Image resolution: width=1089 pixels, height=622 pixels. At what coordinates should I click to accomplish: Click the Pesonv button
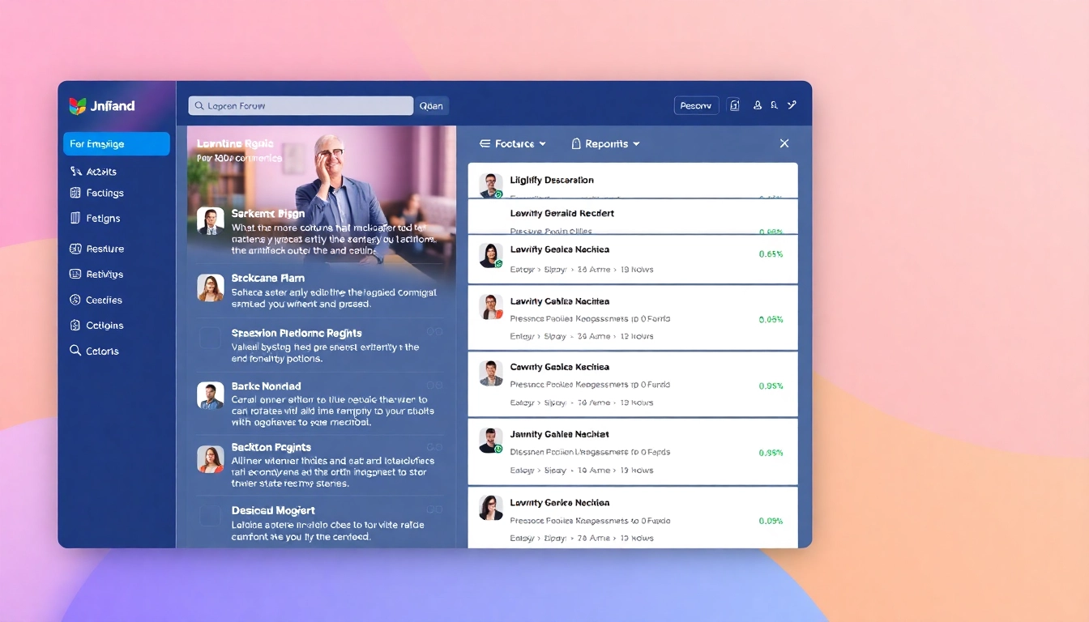696,105
